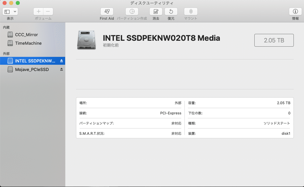304x187 pixels.
Task: Click the partition map value 非対応
Action: point(176,123)
